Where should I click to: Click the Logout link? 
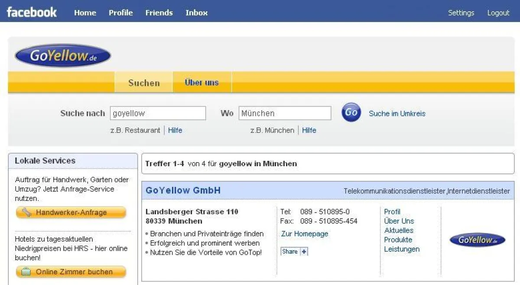pyautogui.click(x=498, y=13)
